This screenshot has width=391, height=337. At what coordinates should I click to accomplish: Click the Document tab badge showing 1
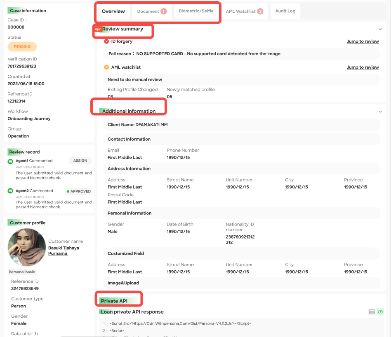164,12
